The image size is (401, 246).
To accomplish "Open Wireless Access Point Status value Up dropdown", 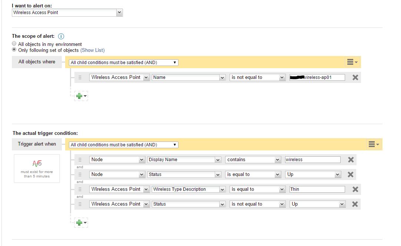I will [x=317, y=204].
